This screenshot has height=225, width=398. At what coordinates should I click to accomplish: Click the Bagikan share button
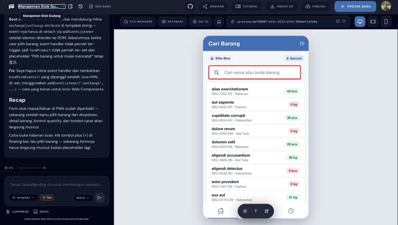click(213, 6)
